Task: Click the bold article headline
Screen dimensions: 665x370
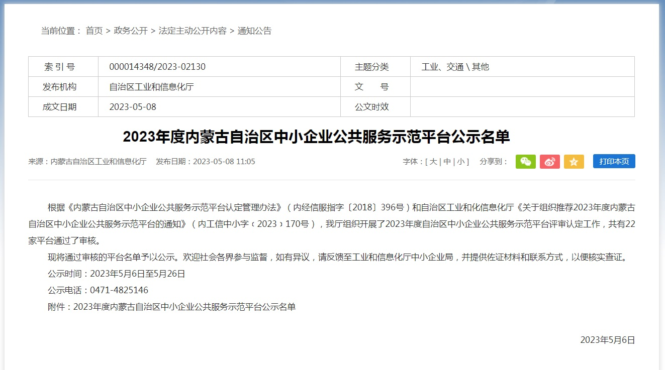Action: (x=317, y=137)
